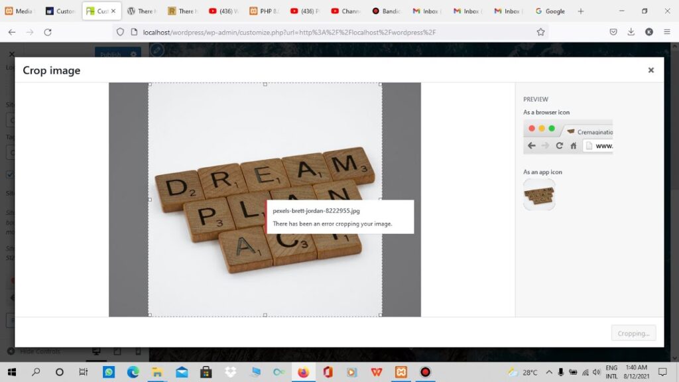Click the bottom-right crop selection handle

380,314
